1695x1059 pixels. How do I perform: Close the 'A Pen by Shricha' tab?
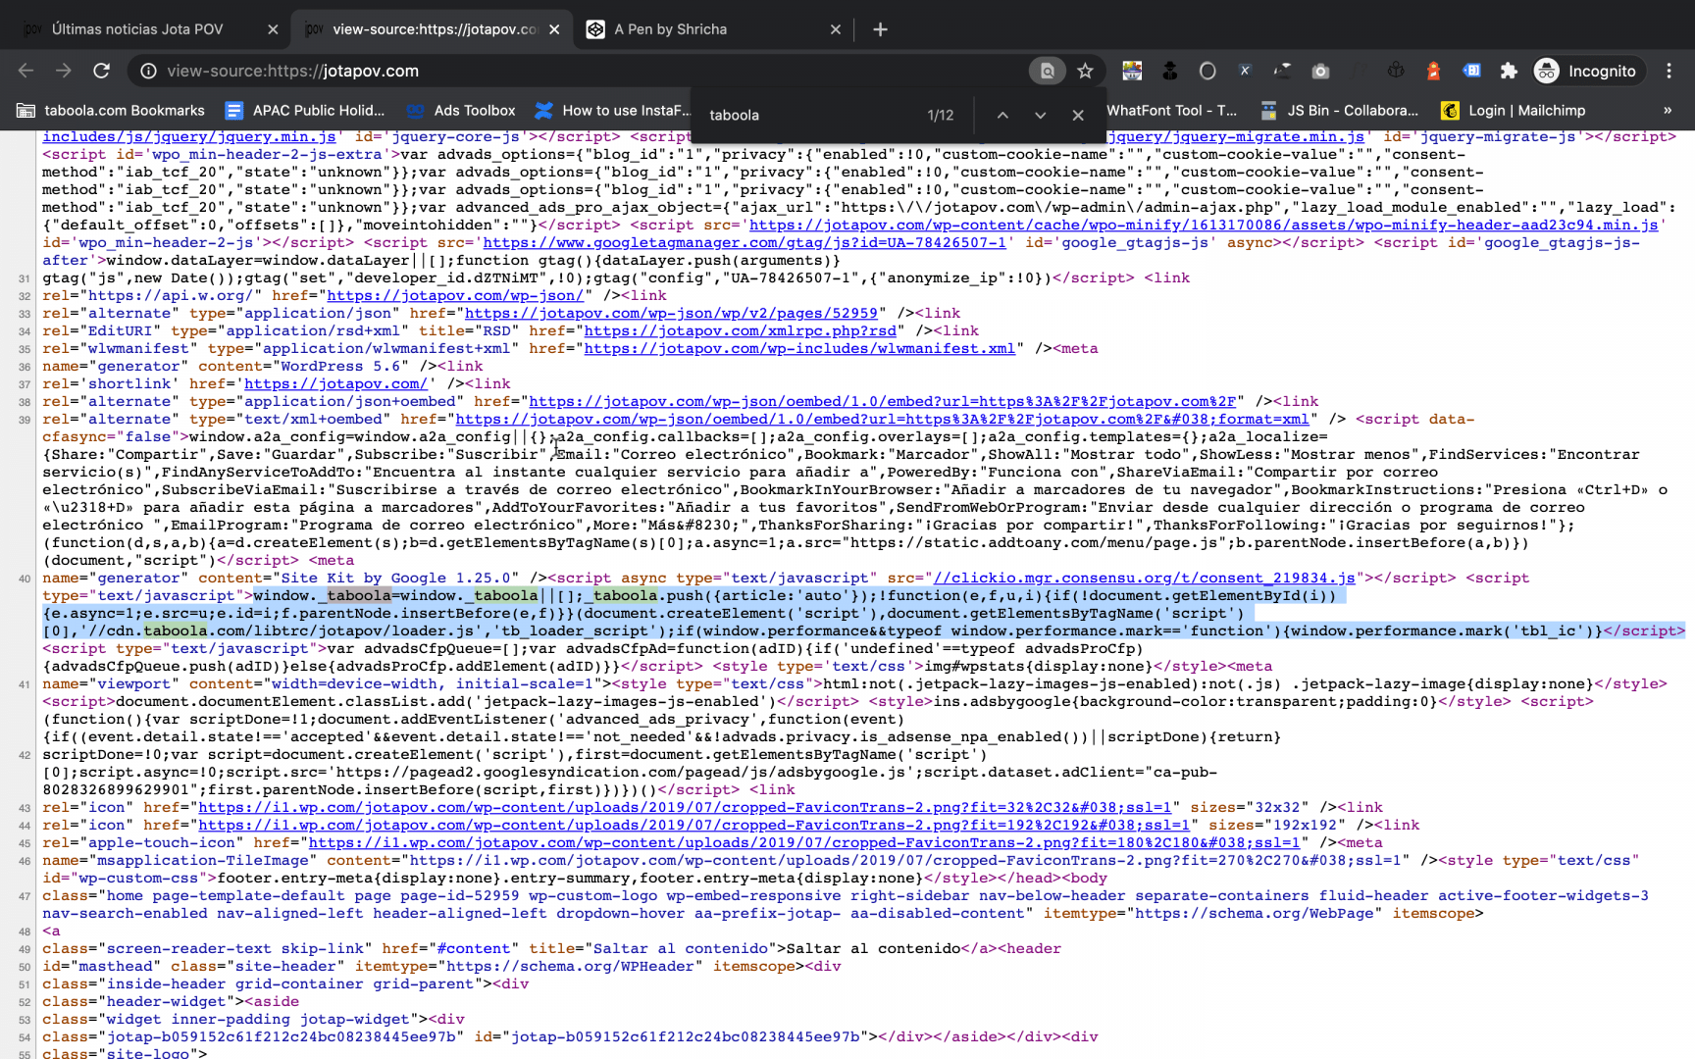(836, 29)
